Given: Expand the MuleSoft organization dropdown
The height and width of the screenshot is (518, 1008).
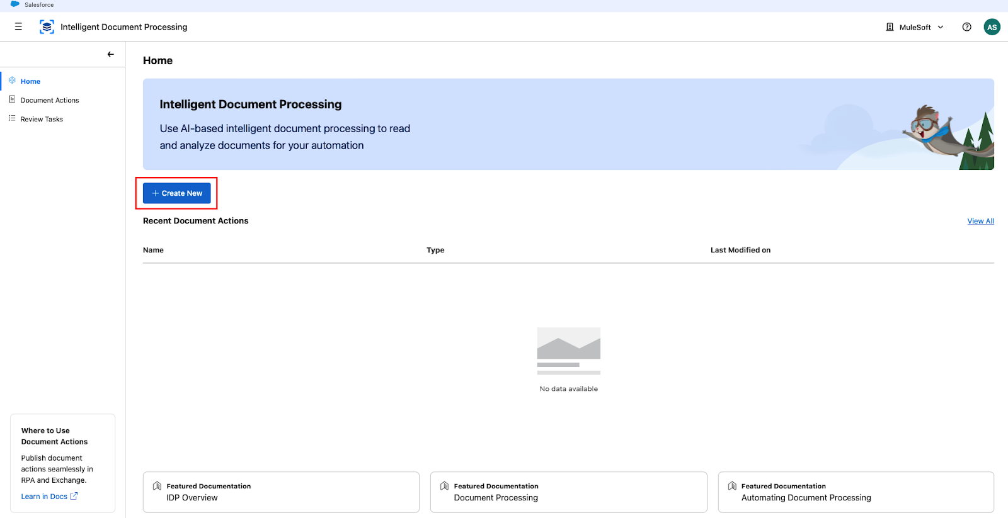Looking at the screenshot, I should 941,27.
